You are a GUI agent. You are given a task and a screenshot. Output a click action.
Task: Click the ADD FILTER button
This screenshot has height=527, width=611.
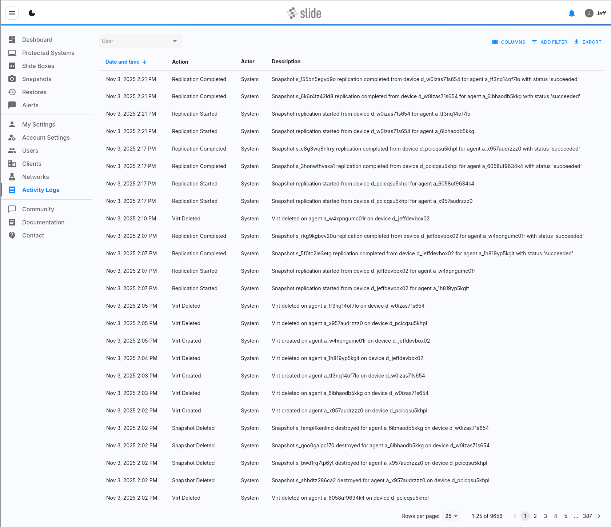549,42
